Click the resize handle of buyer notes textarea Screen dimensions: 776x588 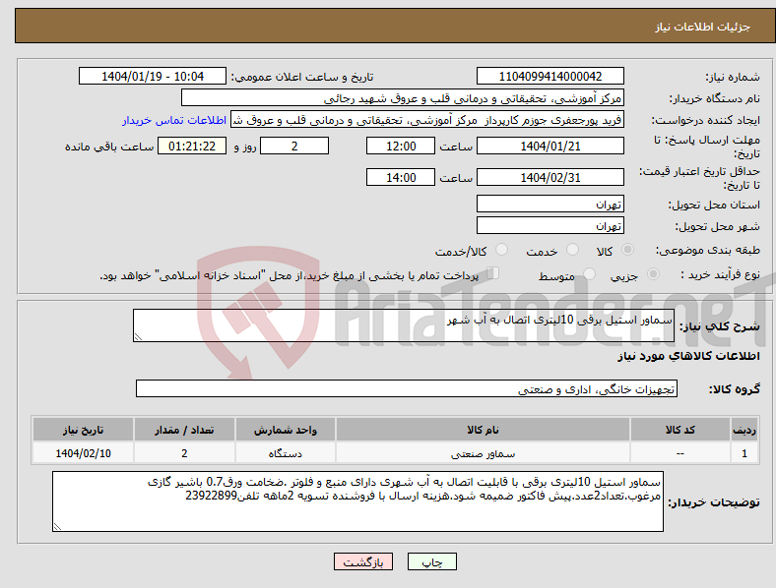(57, 527)
